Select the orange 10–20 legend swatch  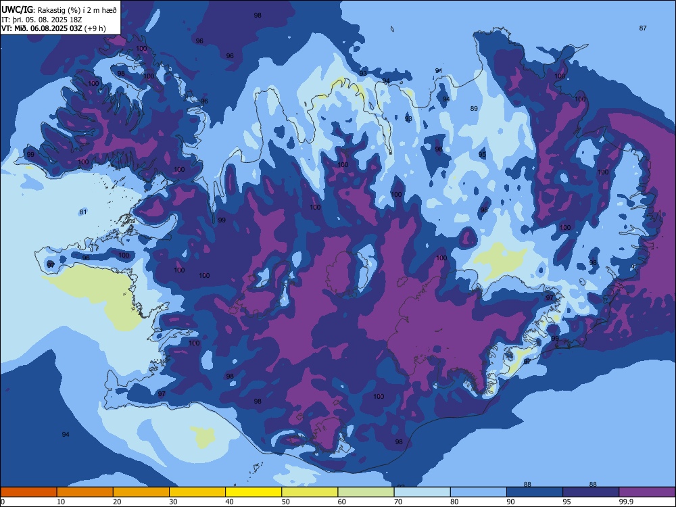(85, 492)
